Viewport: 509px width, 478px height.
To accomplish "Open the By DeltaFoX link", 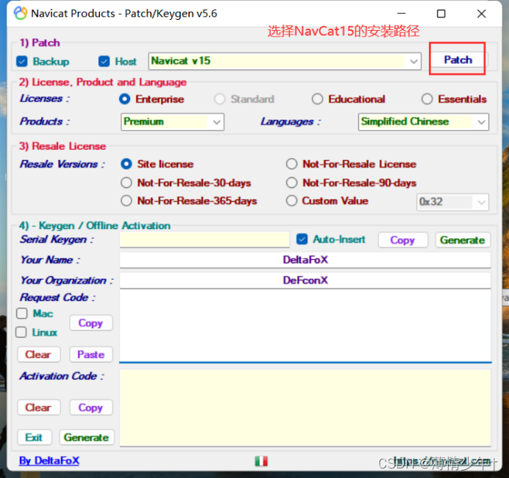I will pyautogui.click(x=49, y=460).
